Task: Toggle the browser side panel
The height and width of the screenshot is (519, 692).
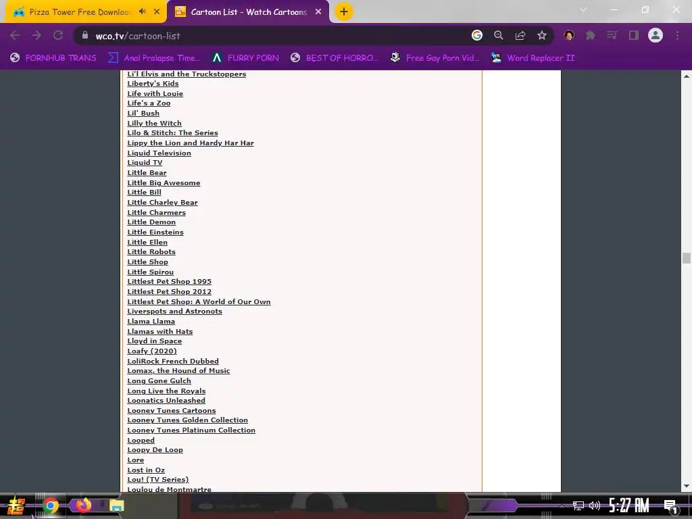Action: [x=634, y=35]
